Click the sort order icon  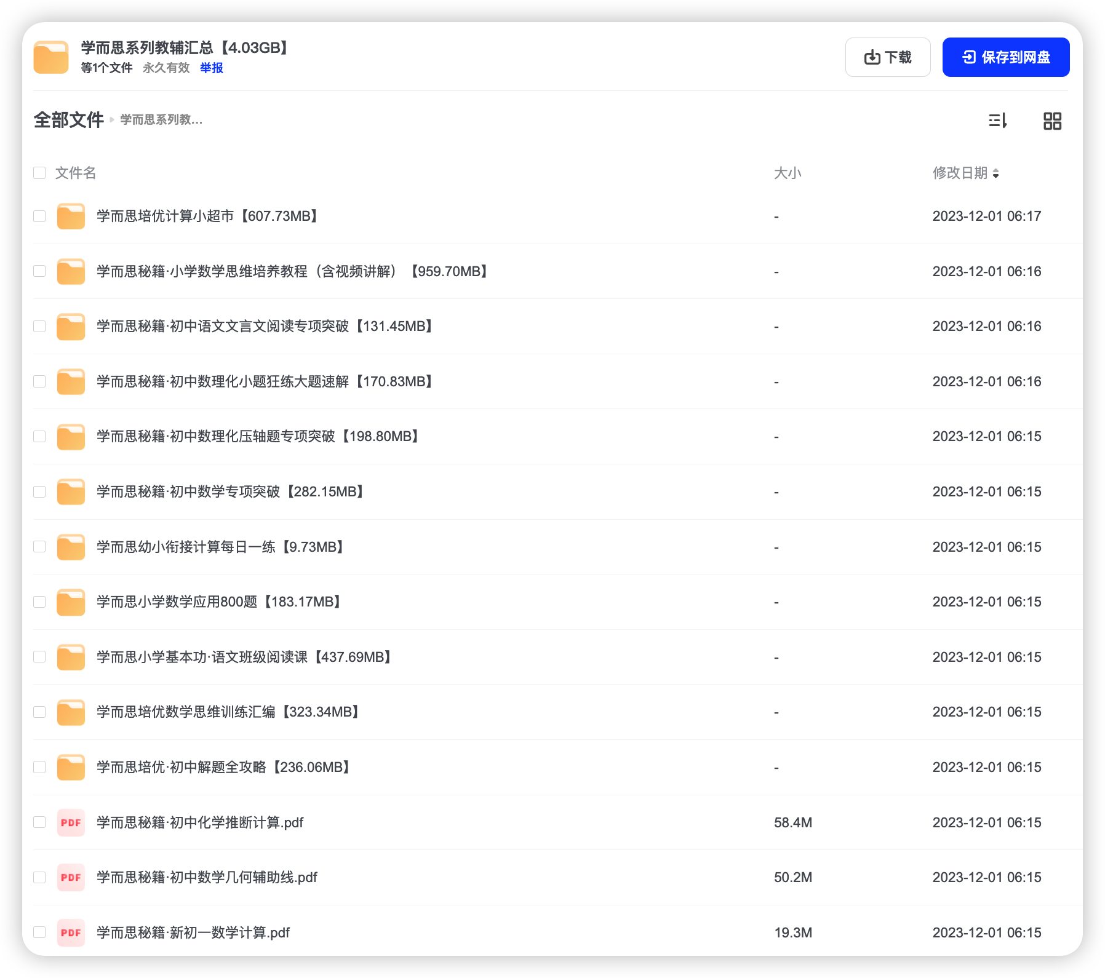pos(997,121)
